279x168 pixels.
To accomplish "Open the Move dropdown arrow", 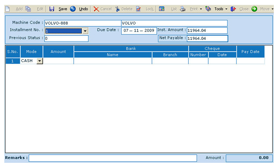I will point(272,9).
